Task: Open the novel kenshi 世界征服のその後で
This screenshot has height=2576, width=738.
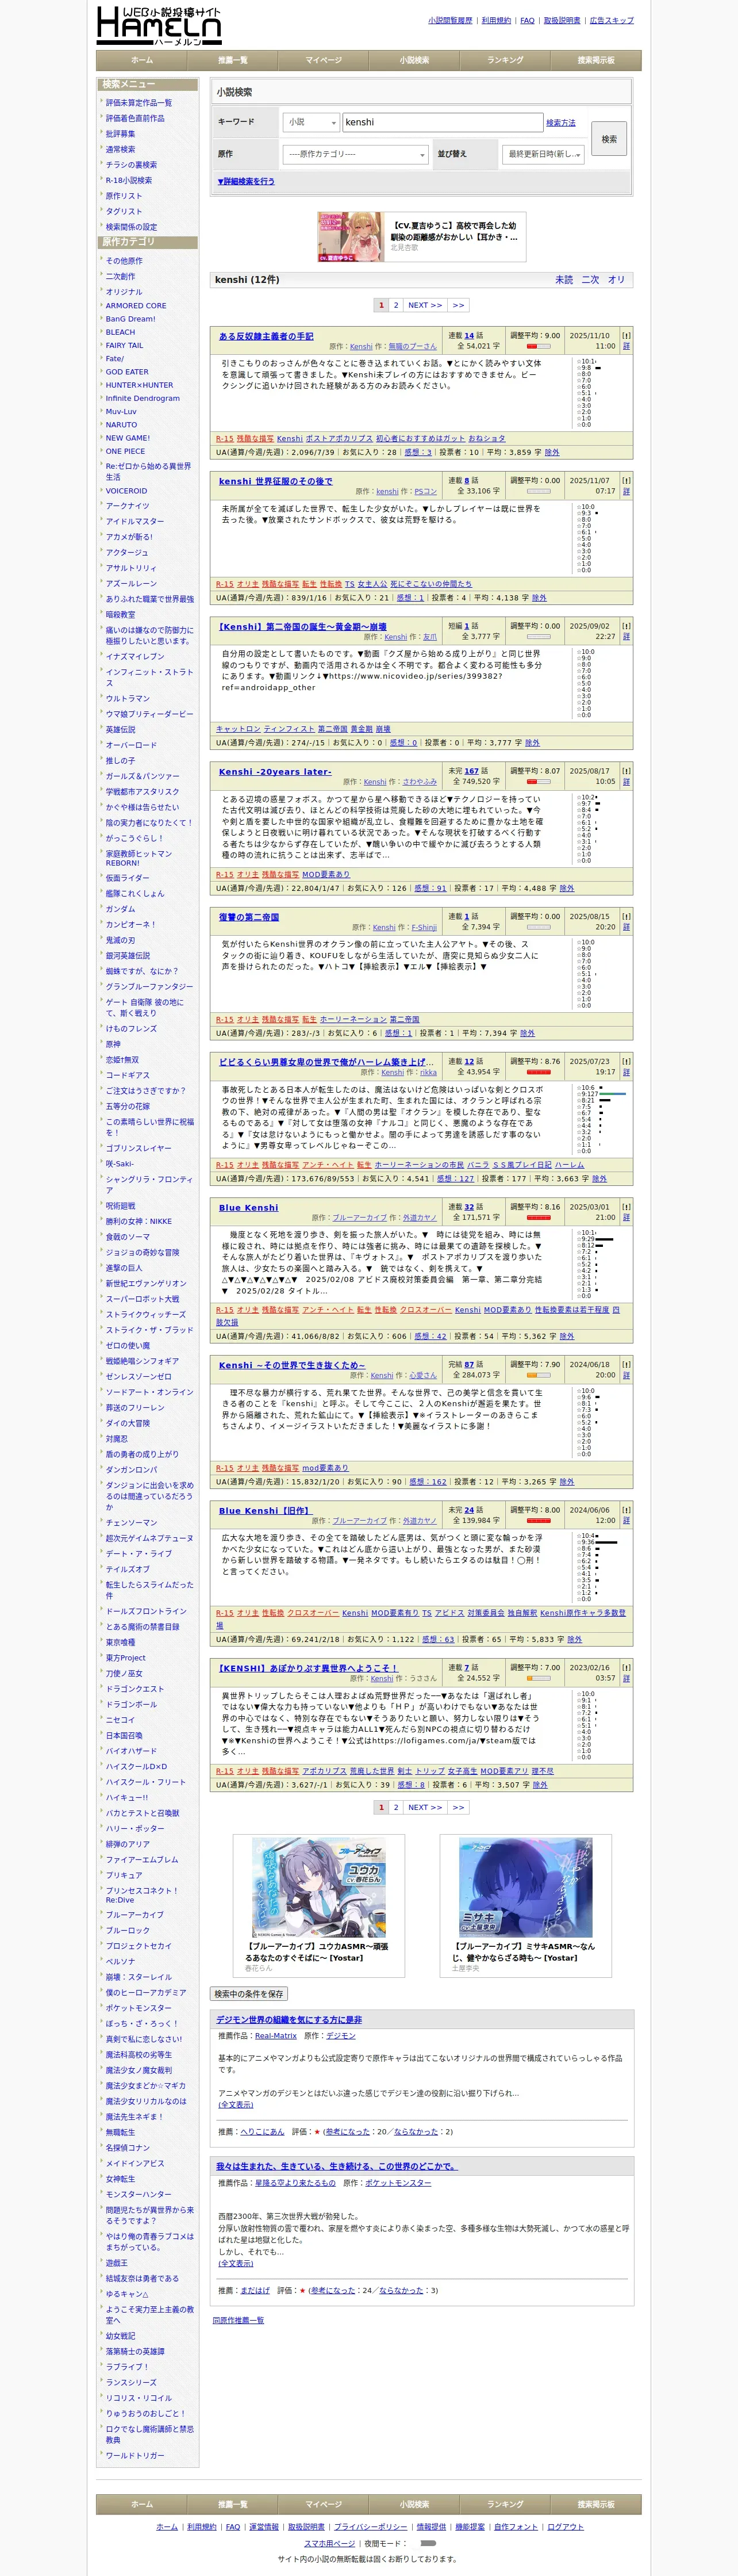Action: tap(276, 481)
